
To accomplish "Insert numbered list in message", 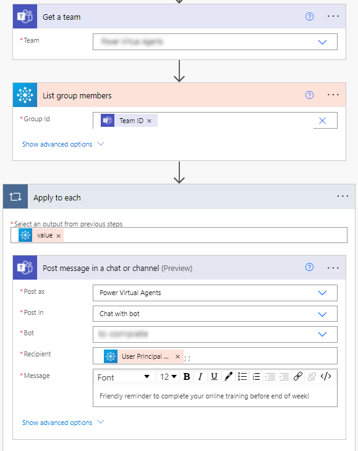I will click(256, 377).
